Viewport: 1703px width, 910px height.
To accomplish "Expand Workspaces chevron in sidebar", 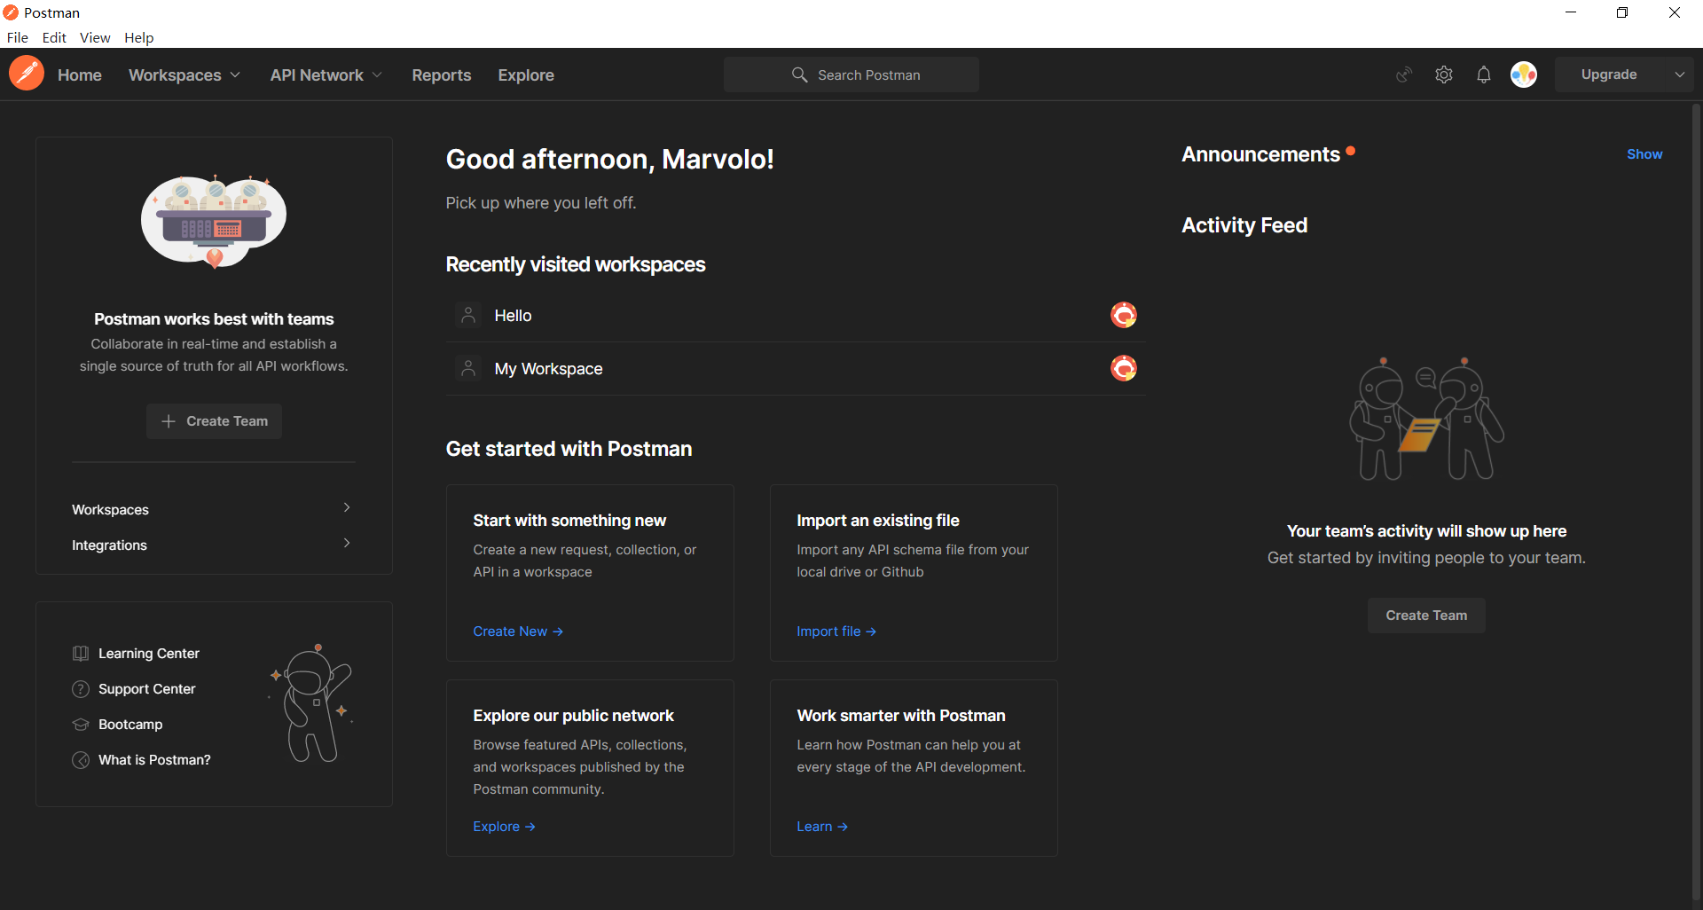I will tap(347, 507).
